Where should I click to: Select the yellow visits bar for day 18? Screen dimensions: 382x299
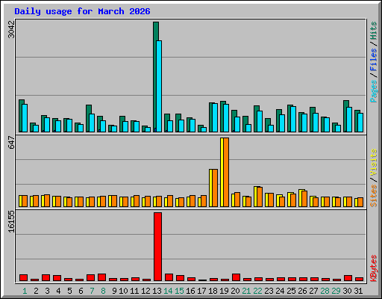pyautogui.click(x=210, y=188)
